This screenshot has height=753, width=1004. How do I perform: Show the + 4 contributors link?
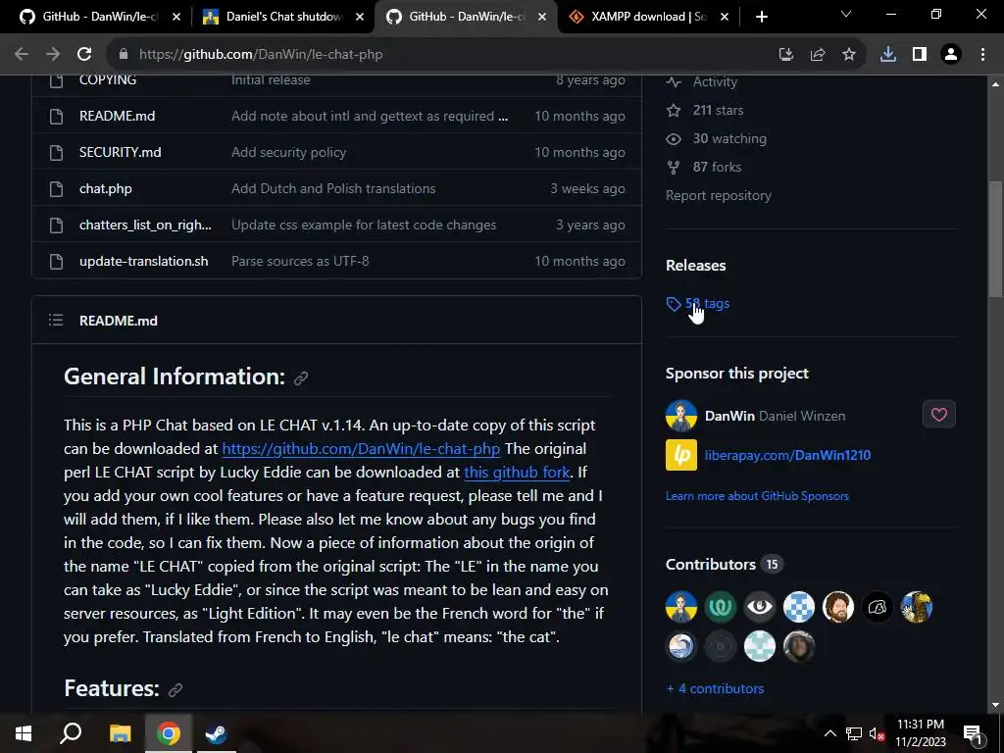pyautogui.click(x=715, y=689)
